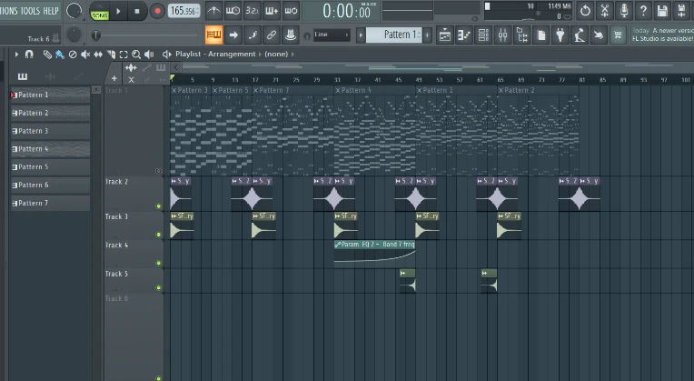Click the Param EQ automation clip on Track 4

[374, 246]
